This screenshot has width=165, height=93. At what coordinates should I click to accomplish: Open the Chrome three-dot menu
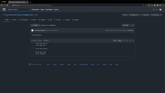click(x=163, y=5)
